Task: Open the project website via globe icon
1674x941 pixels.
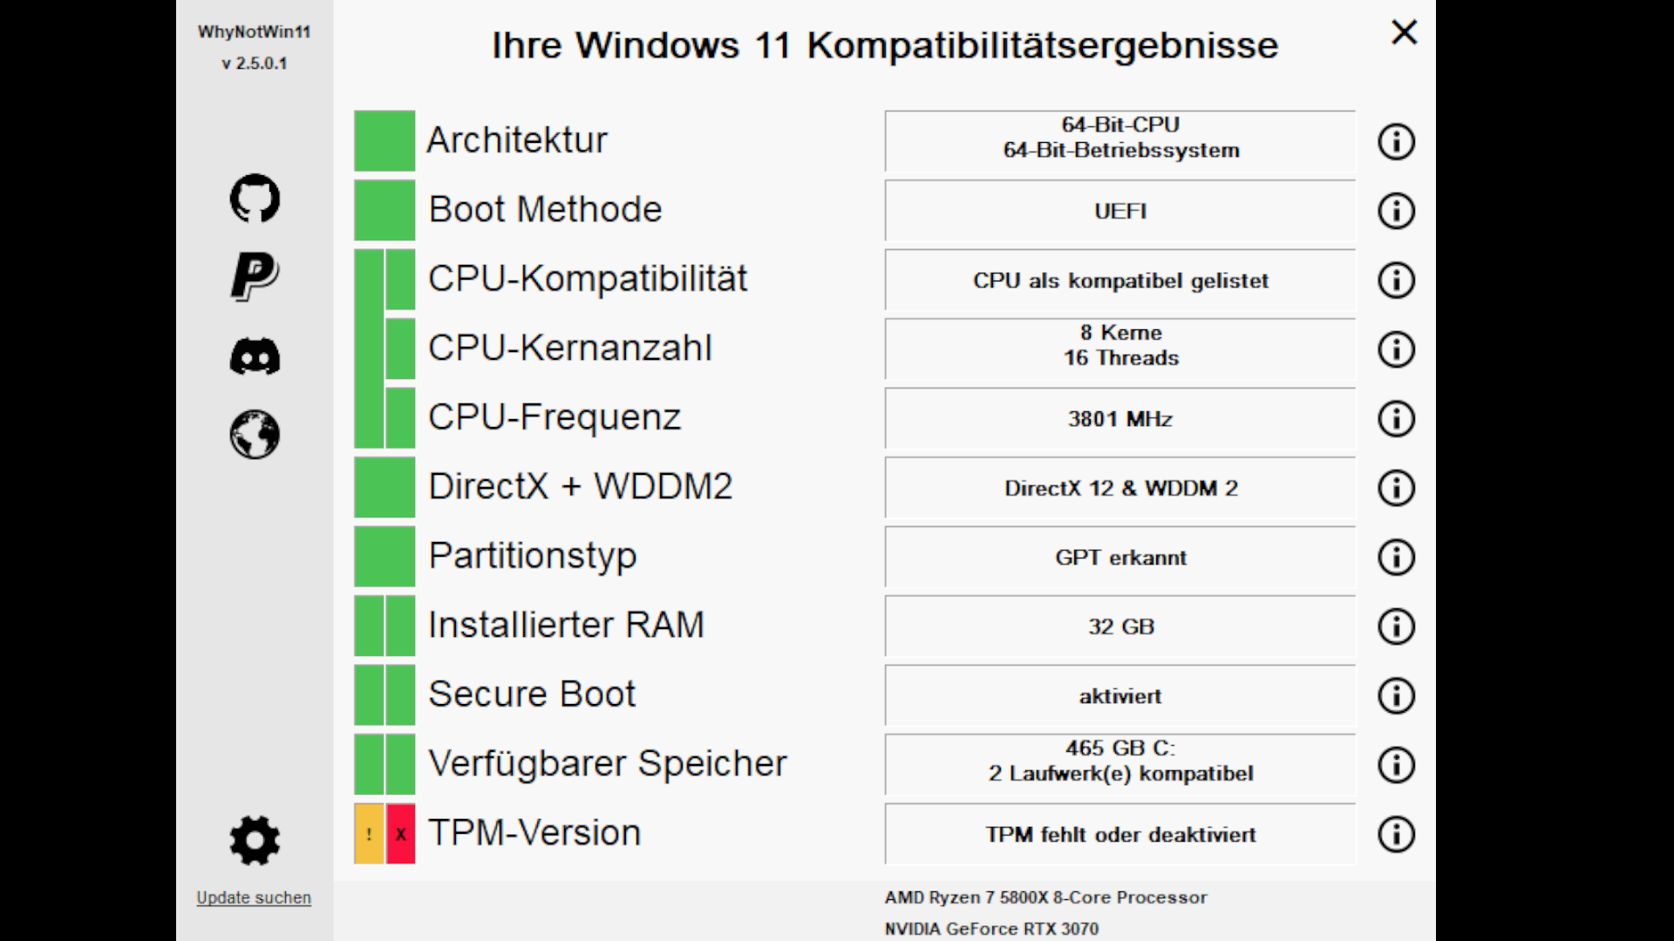Action: pyautogui.click(x=254, y=434)
